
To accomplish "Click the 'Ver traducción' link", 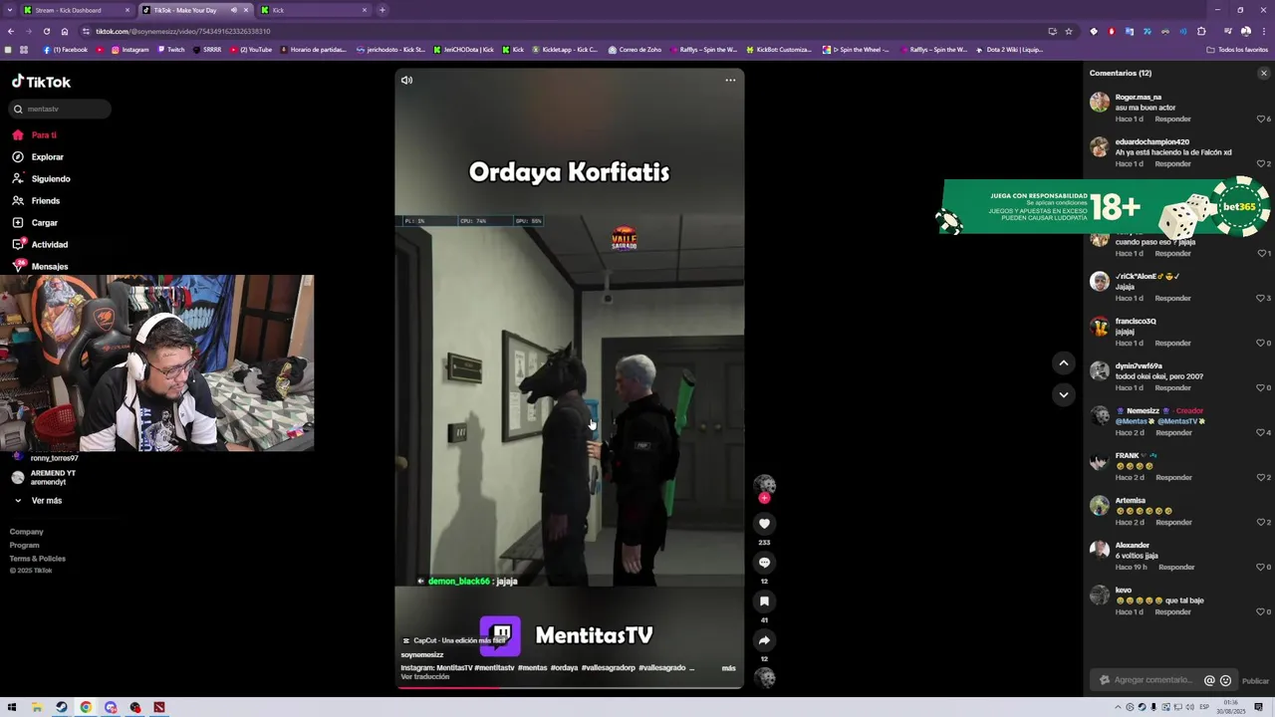I will pos(425,677).
